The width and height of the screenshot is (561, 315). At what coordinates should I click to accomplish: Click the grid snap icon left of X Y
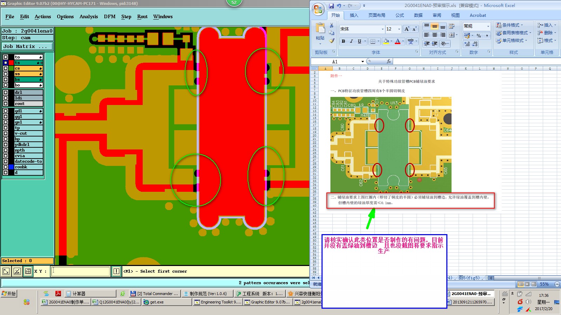(x=28, y=271)
